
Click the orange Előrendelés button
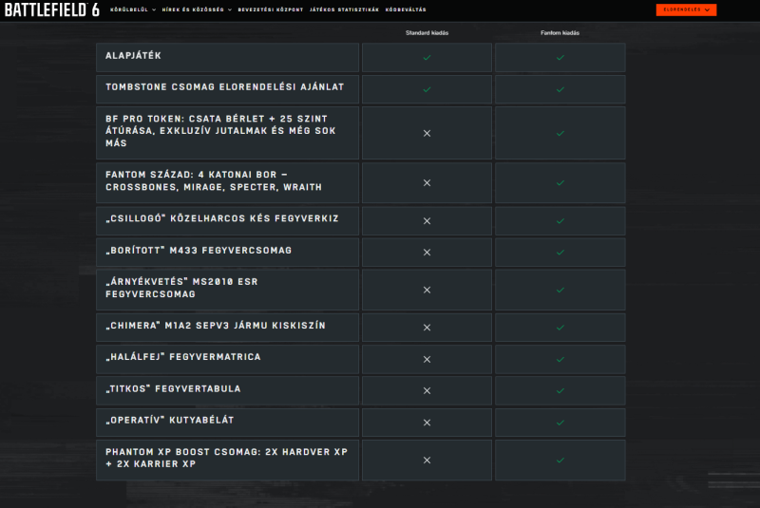point(686,9)
